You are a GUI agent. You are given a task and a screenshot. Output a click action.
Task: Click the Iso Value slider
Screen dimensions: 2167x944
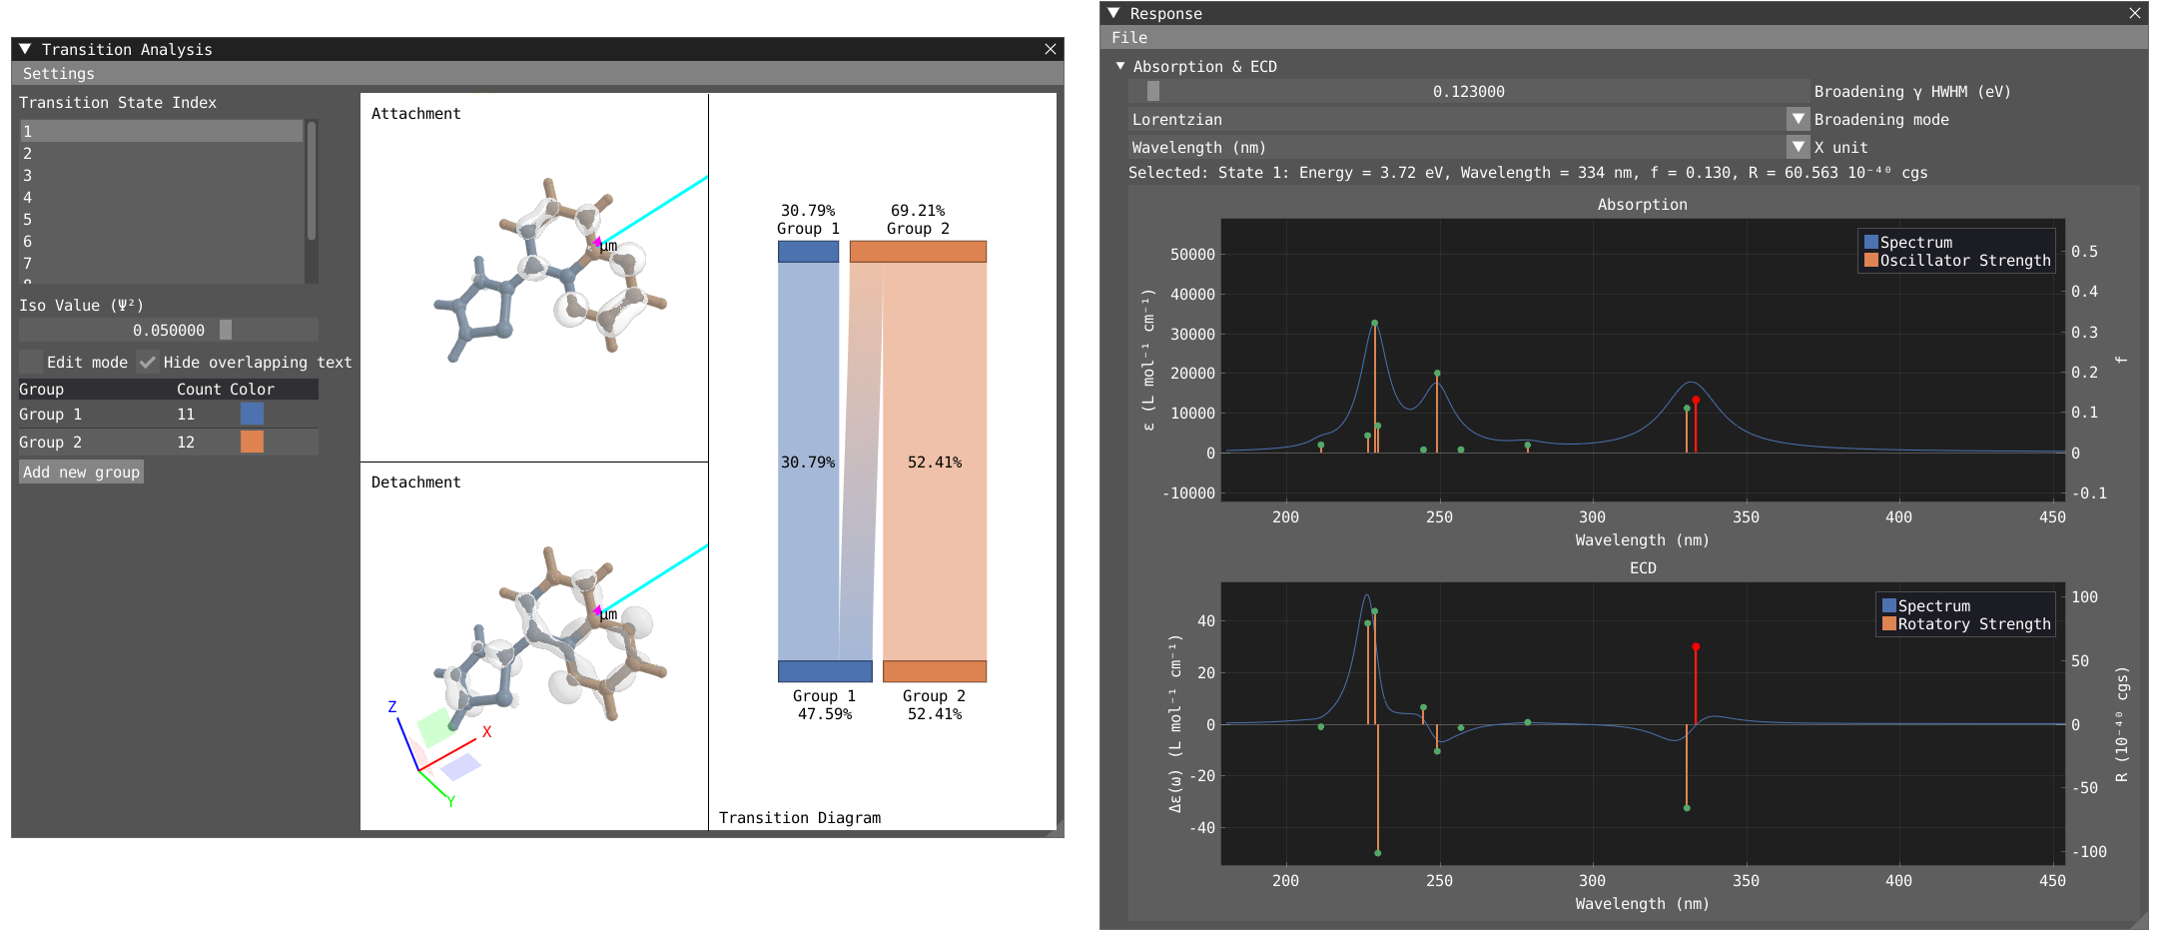tap(168, 330)
